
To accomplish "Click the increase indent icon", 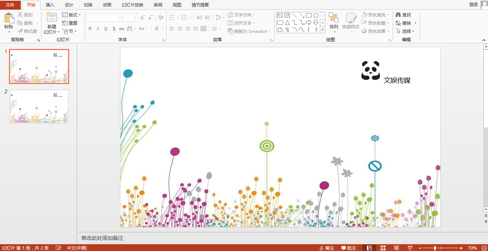I will pyautogui.click(x=207, y=18).
